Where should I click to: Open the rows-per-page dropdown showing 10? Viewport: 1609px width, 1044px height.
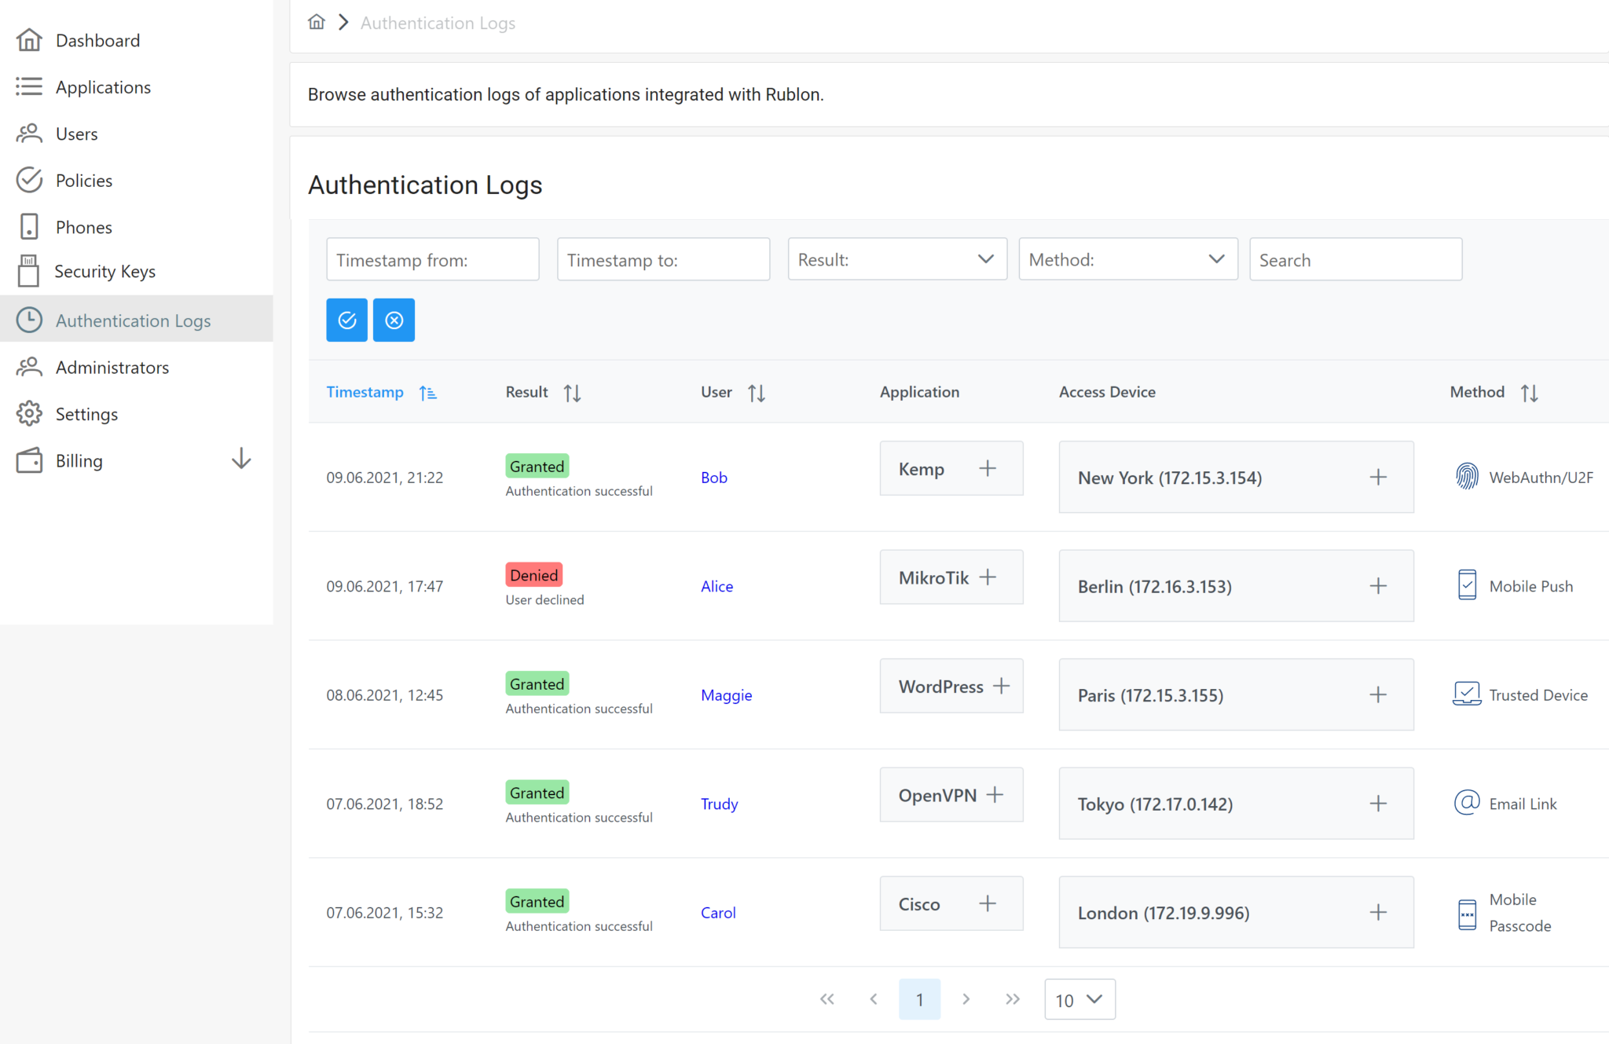coord(1079,999)
